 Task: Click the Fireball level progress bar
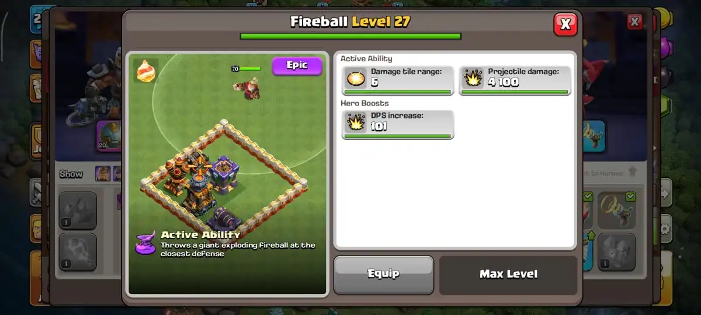(350, 36)
